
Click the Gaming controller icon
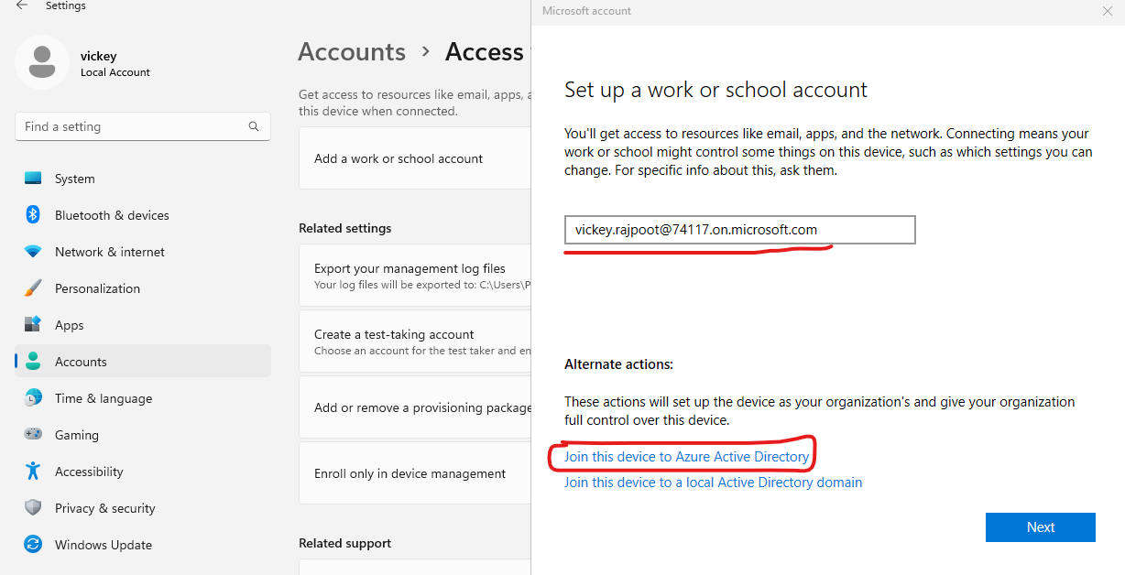(33, 435)
